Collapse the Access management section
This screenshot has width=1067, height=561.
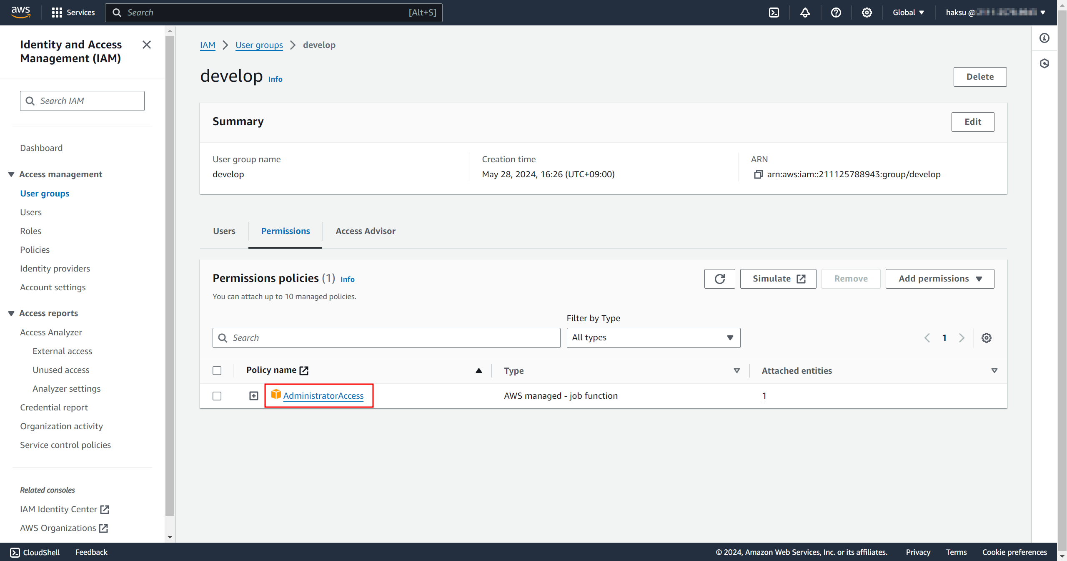point(11,174)
